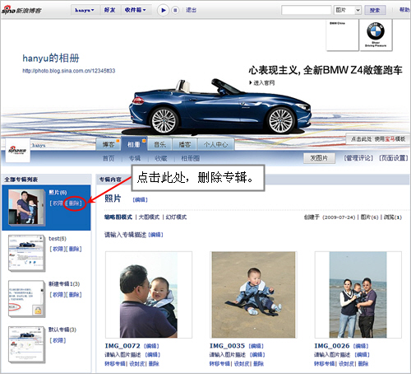Open the IMG_0026 photo thumbnail

tap(358, 295)
